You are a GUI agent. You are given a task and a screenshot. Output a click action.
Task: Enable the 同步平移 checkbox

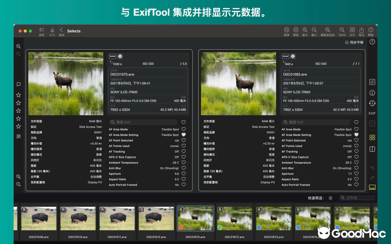coord(347,42)
